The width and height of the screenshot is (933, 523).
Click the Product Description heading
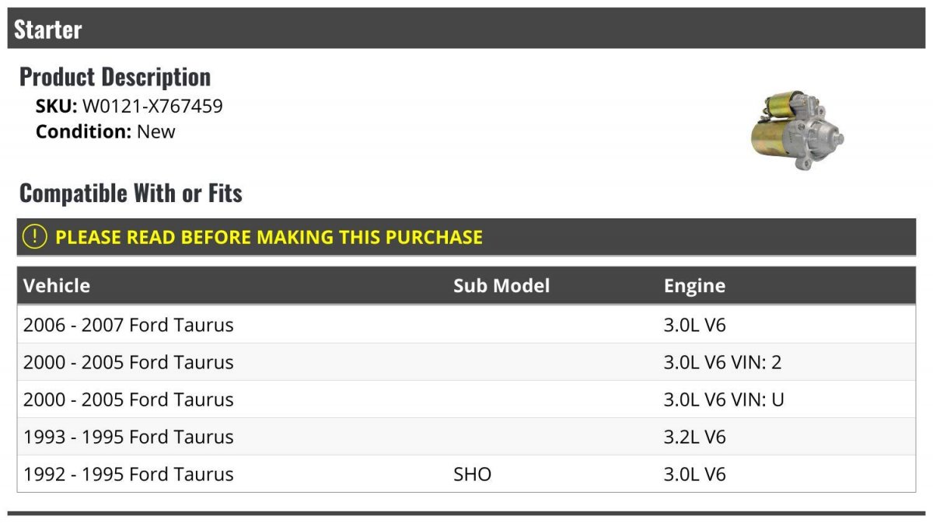tap(115, 76)
